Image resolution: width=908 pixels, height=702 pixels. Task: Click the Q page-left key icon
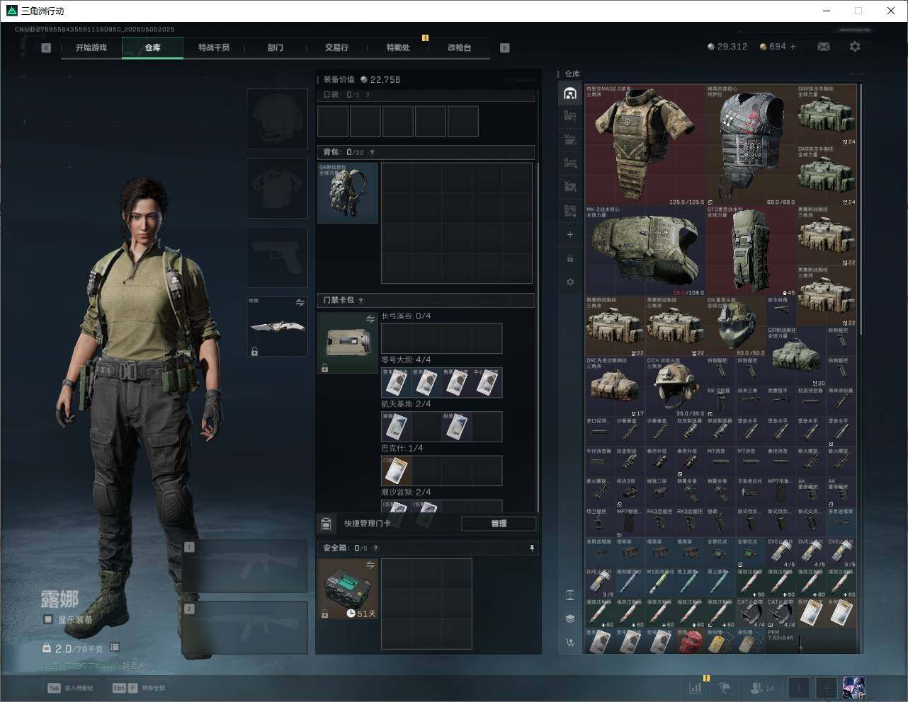coord(46,48)
